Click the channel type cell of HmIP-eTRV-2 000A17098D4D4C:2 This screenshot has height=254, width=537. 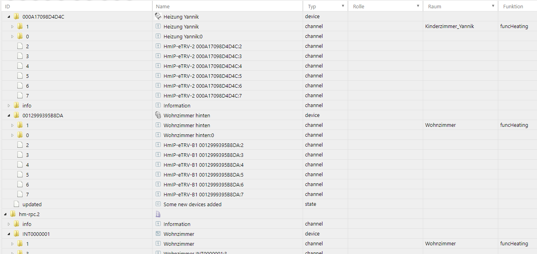coord(325,46)
